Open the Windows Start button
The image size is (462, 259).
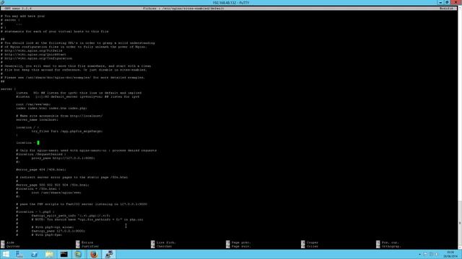6,254
